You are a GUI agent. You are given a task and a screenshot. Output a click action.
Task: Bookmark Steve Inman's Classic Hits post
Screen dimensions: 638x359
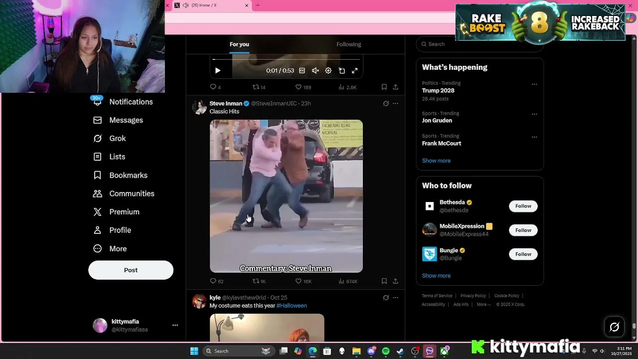(384, 281)
